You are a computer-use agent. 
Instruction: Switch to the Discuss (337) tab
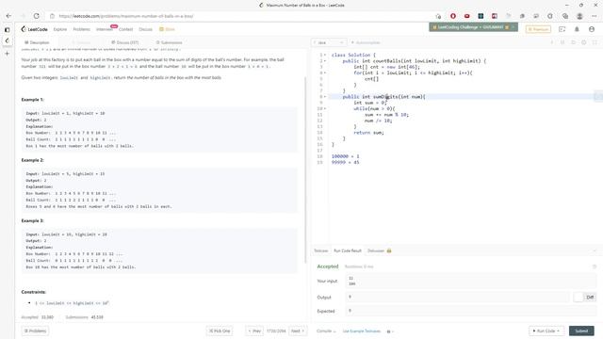[x=125, y=42]
